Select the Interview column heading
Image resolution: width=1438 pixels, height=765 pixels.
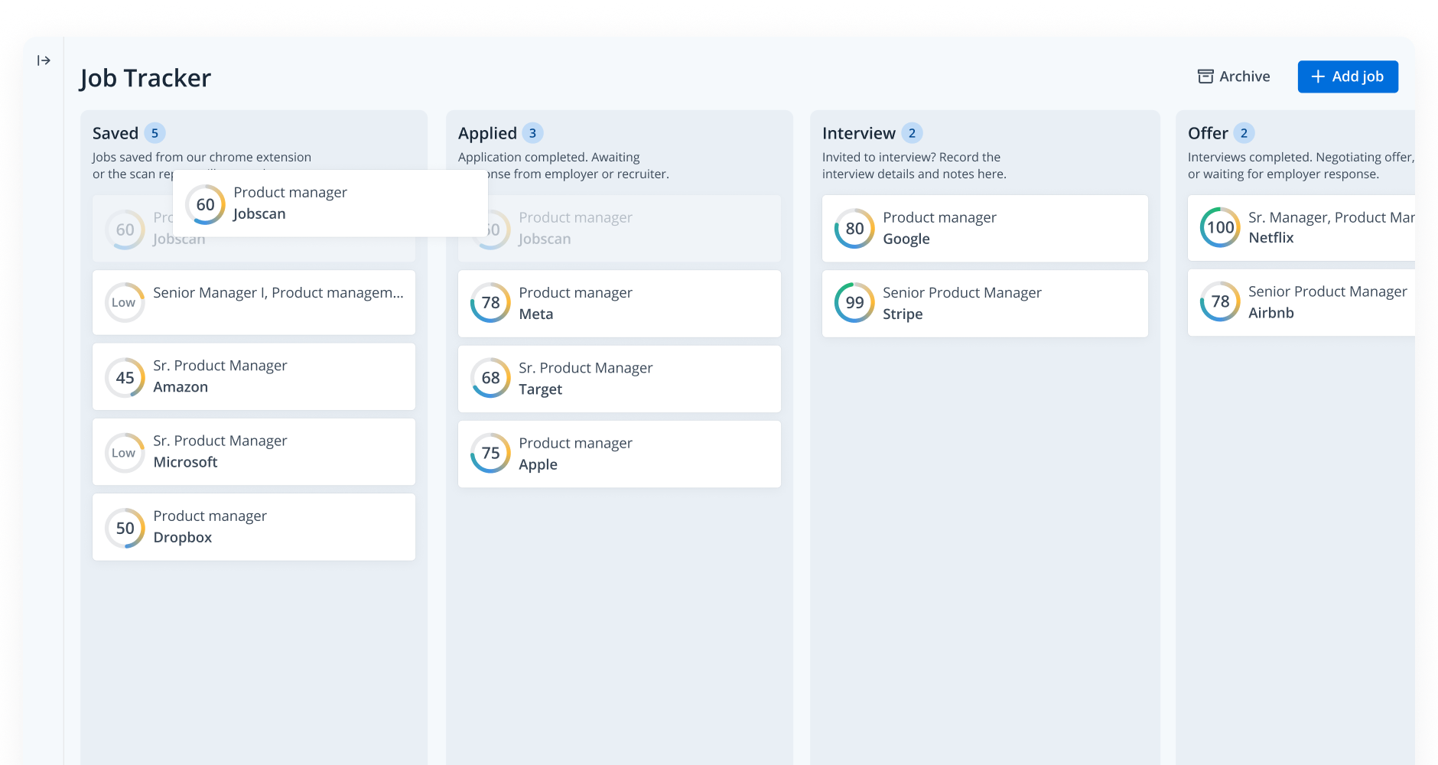(858, 133)
